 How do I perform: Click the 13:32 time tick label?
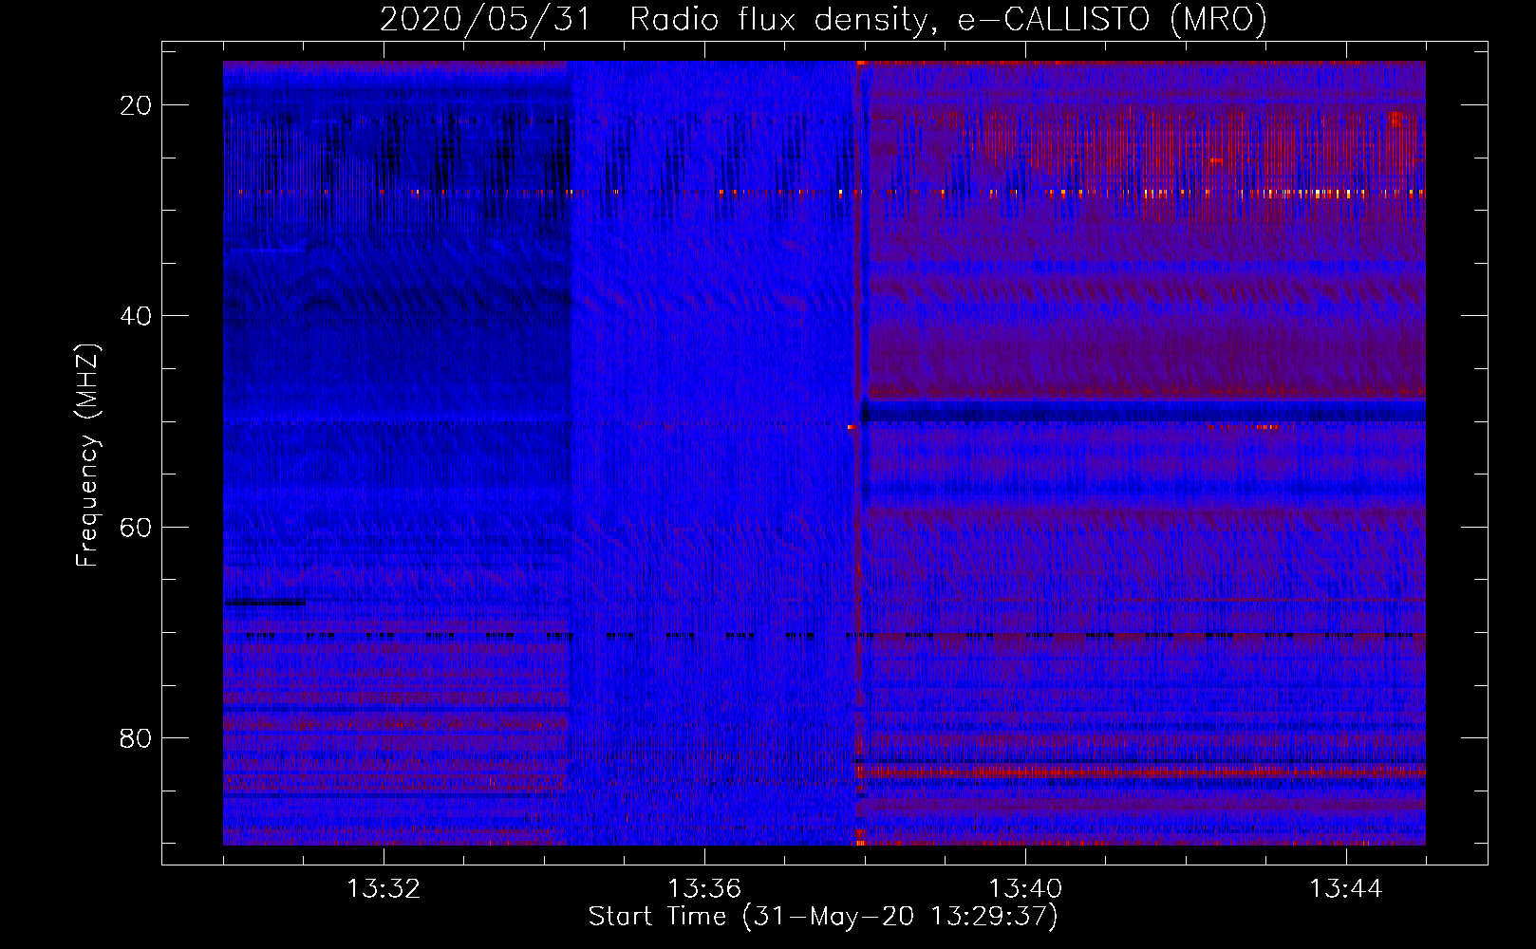point(384,889)
